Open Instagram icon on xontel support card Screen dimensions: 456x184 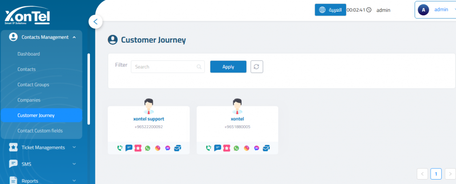(x=158, y=148)
